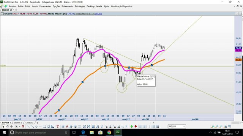The height and width of the screenshot is (136, 243).
Task: Select the parallel channel lines tool
Action: coord(36,127)
